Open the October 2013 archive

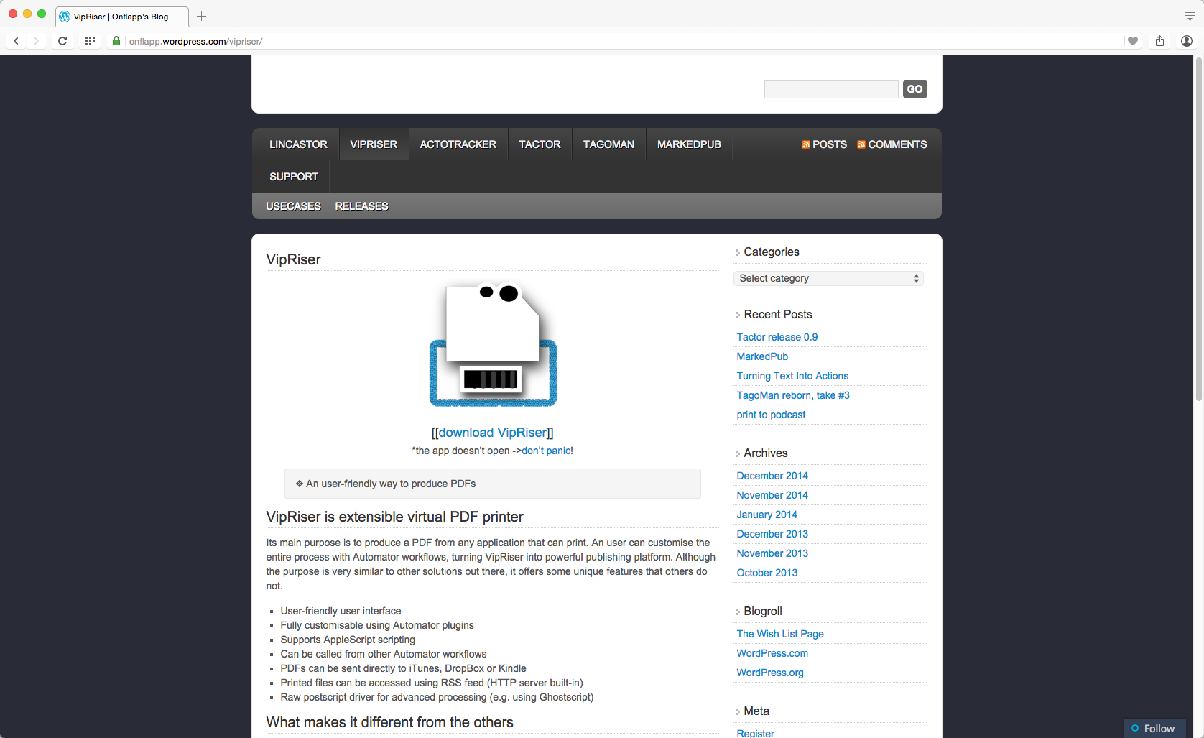(x=767, y=573)
